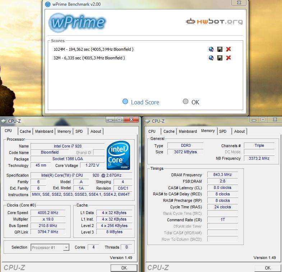Open About tab in right CPU-Z
Image resolution: width=282 pixels, height=272 pixels.
pos(239,131)
